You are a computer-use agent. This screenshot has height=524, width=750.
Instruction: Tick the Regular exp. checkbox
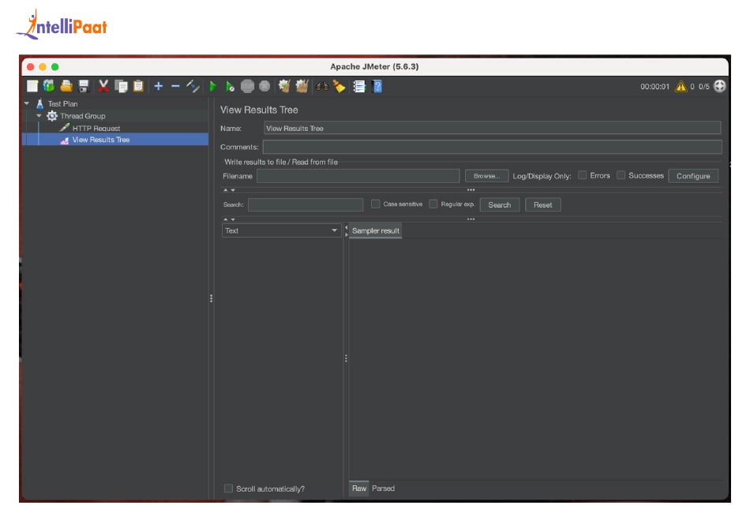tap(433, 204)
